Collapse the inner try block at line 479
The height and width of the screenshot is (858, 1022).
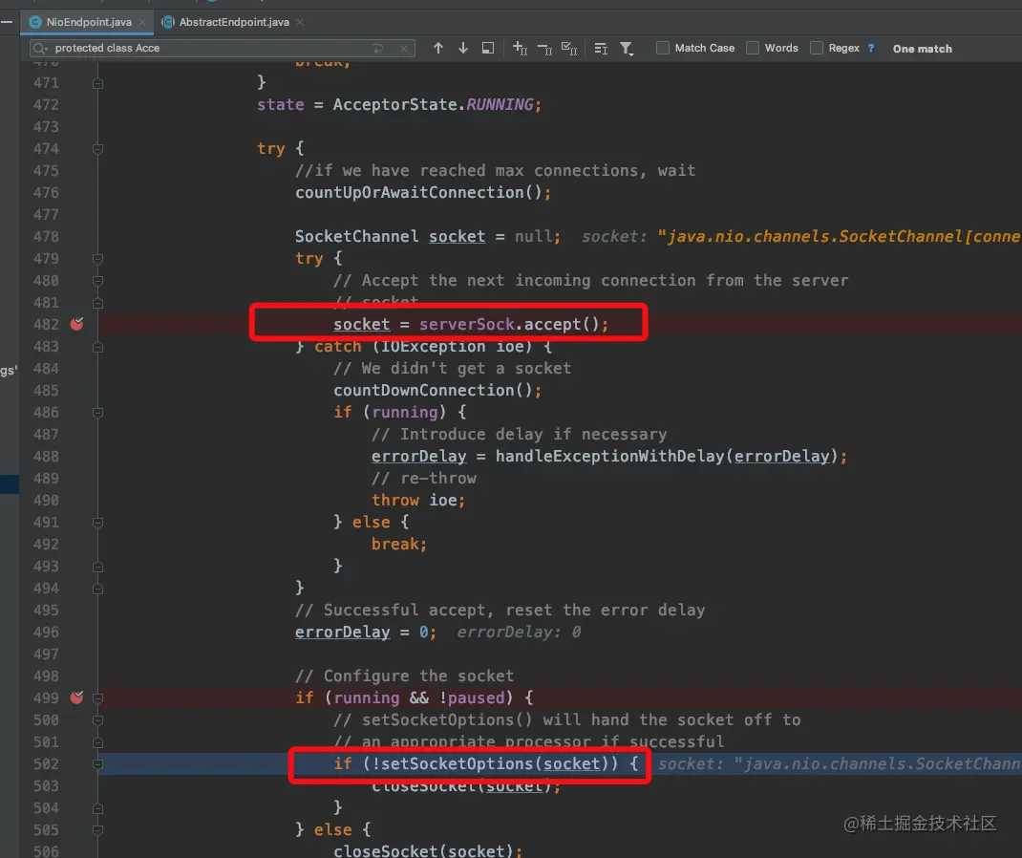click(x=97, y=259)
